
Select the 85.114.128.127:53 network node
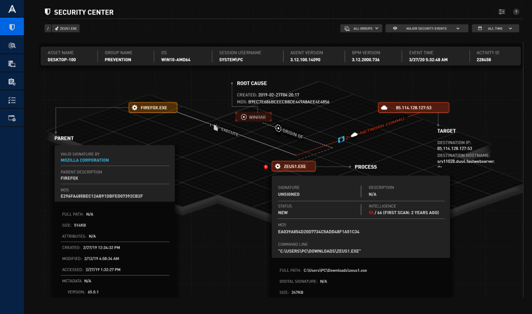click(413, 107)
